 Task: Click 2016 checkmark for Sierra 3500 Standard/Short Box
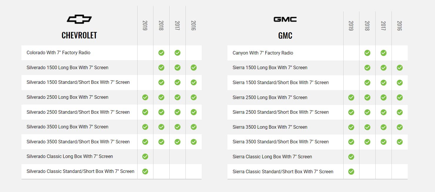400,142
